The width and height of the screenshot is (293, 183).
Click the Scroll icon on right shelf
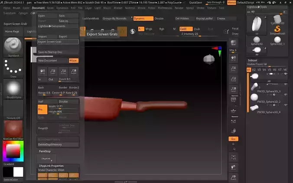coord(233,58)
